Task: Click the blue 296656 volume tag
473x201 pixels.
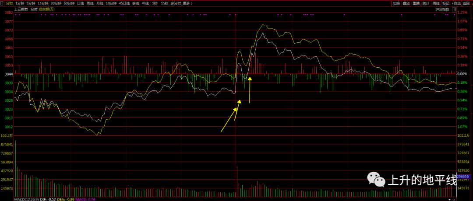Action: (x=463, y=177)
